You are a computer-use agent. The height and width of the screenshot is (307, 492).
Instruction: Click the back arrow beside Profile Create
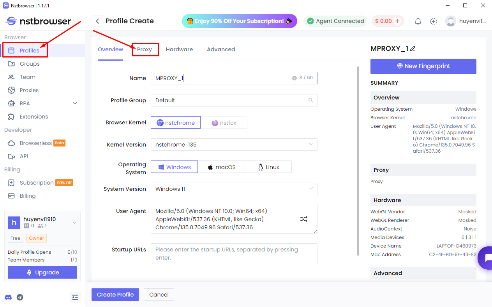click(97, 21)
